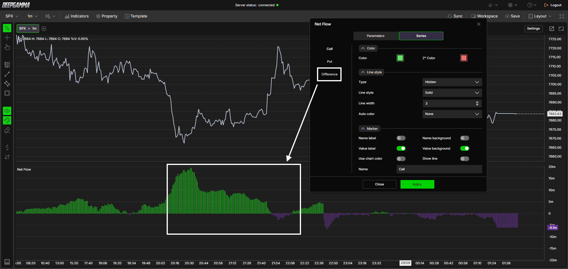Open the Line style dropdown showing Solid
Screen dimensions: 568x269
click(452, 93)
